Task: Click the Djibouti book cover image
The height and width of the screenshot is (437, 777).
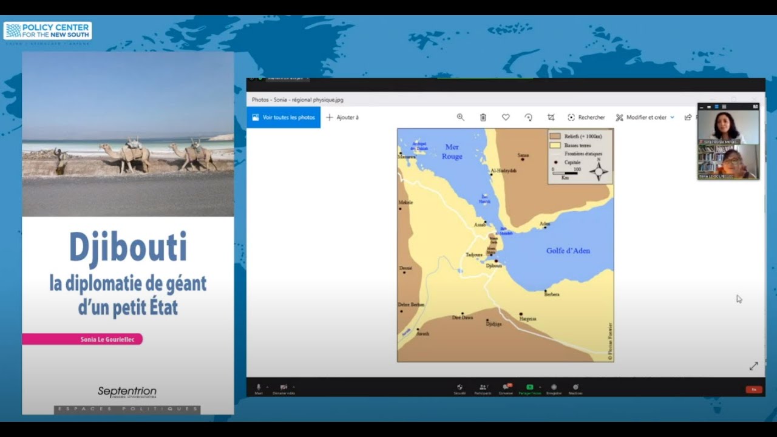Action: tap(128, 233)
